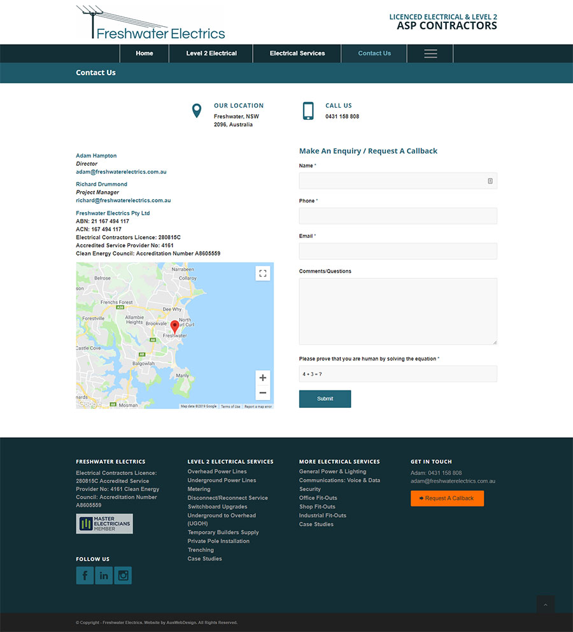Go to the Home menu item

144,54
